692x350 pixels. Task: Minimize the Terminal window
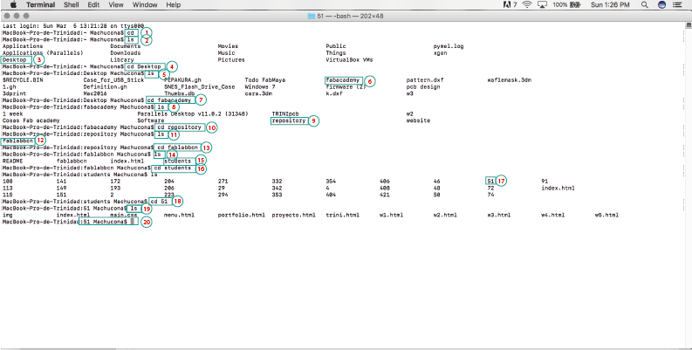[x=17, y=16]
